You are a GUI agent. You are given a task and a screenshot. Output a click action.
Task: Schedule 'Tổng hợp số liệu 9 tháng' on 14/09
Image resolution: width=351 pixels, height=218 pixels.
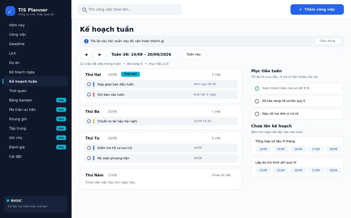pos(263,149)
